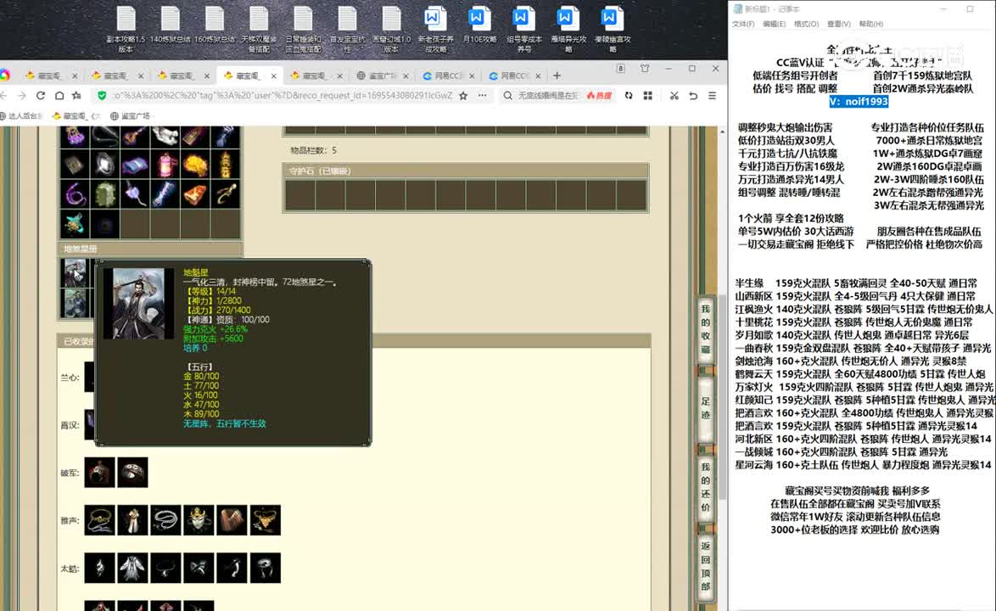996x611 pixels.
Task: Click the shirt skin icon in title bar
Action: click(645, 69)
